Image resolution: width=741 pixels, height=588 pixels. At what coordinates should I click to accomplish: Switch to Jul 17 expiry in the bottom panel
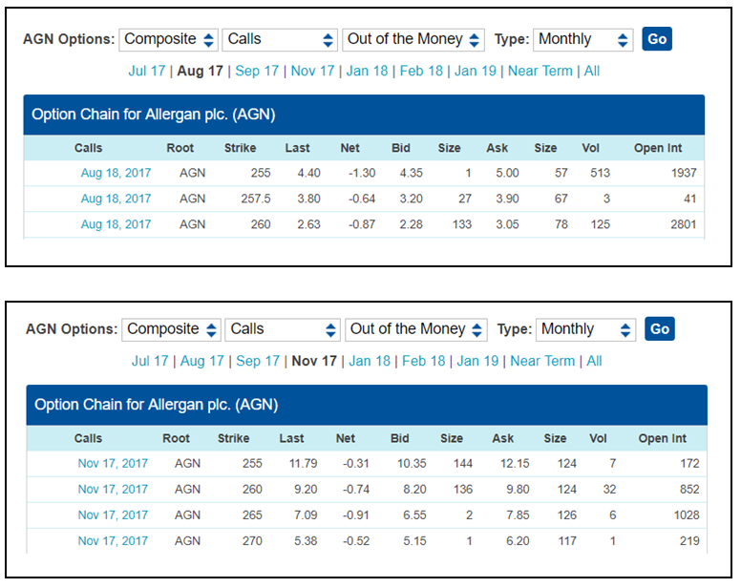point(150,361)
